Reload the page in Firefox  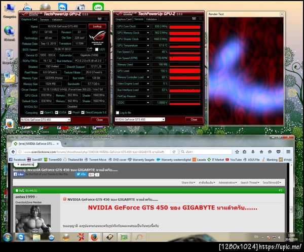coord(174,152)
